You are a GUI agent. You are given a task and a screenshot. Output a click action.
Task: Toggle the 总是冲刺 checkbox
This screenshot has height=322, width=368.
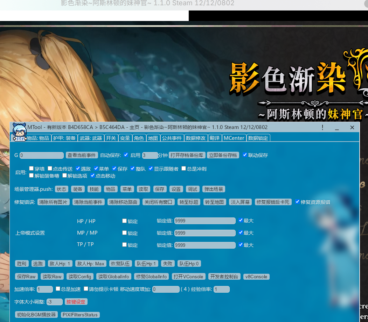pyautogui.click(x=183, y=169)
